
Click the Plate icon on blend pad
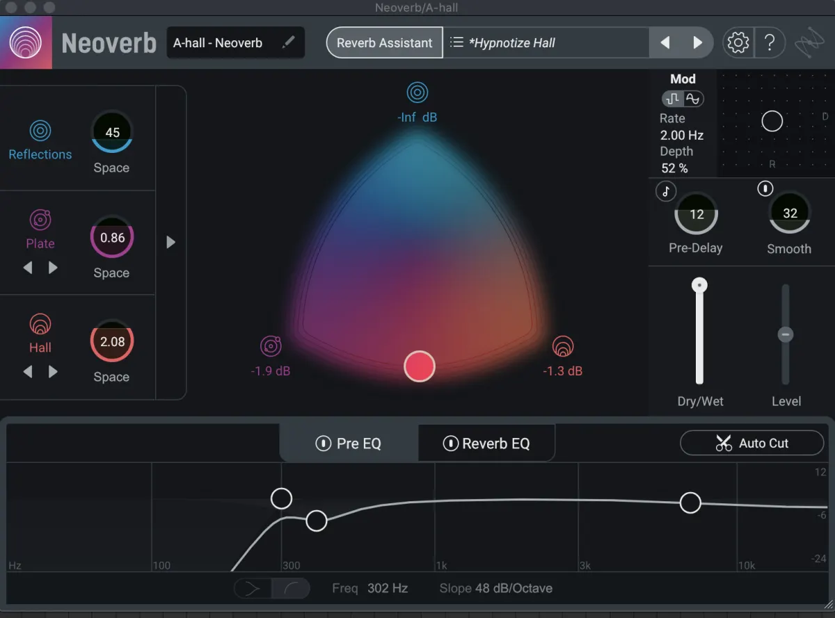pyautogui.click(x=271, y=346)
